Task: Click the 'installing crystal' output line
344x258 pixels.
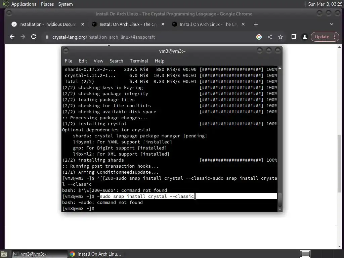Action: point(94,124)
